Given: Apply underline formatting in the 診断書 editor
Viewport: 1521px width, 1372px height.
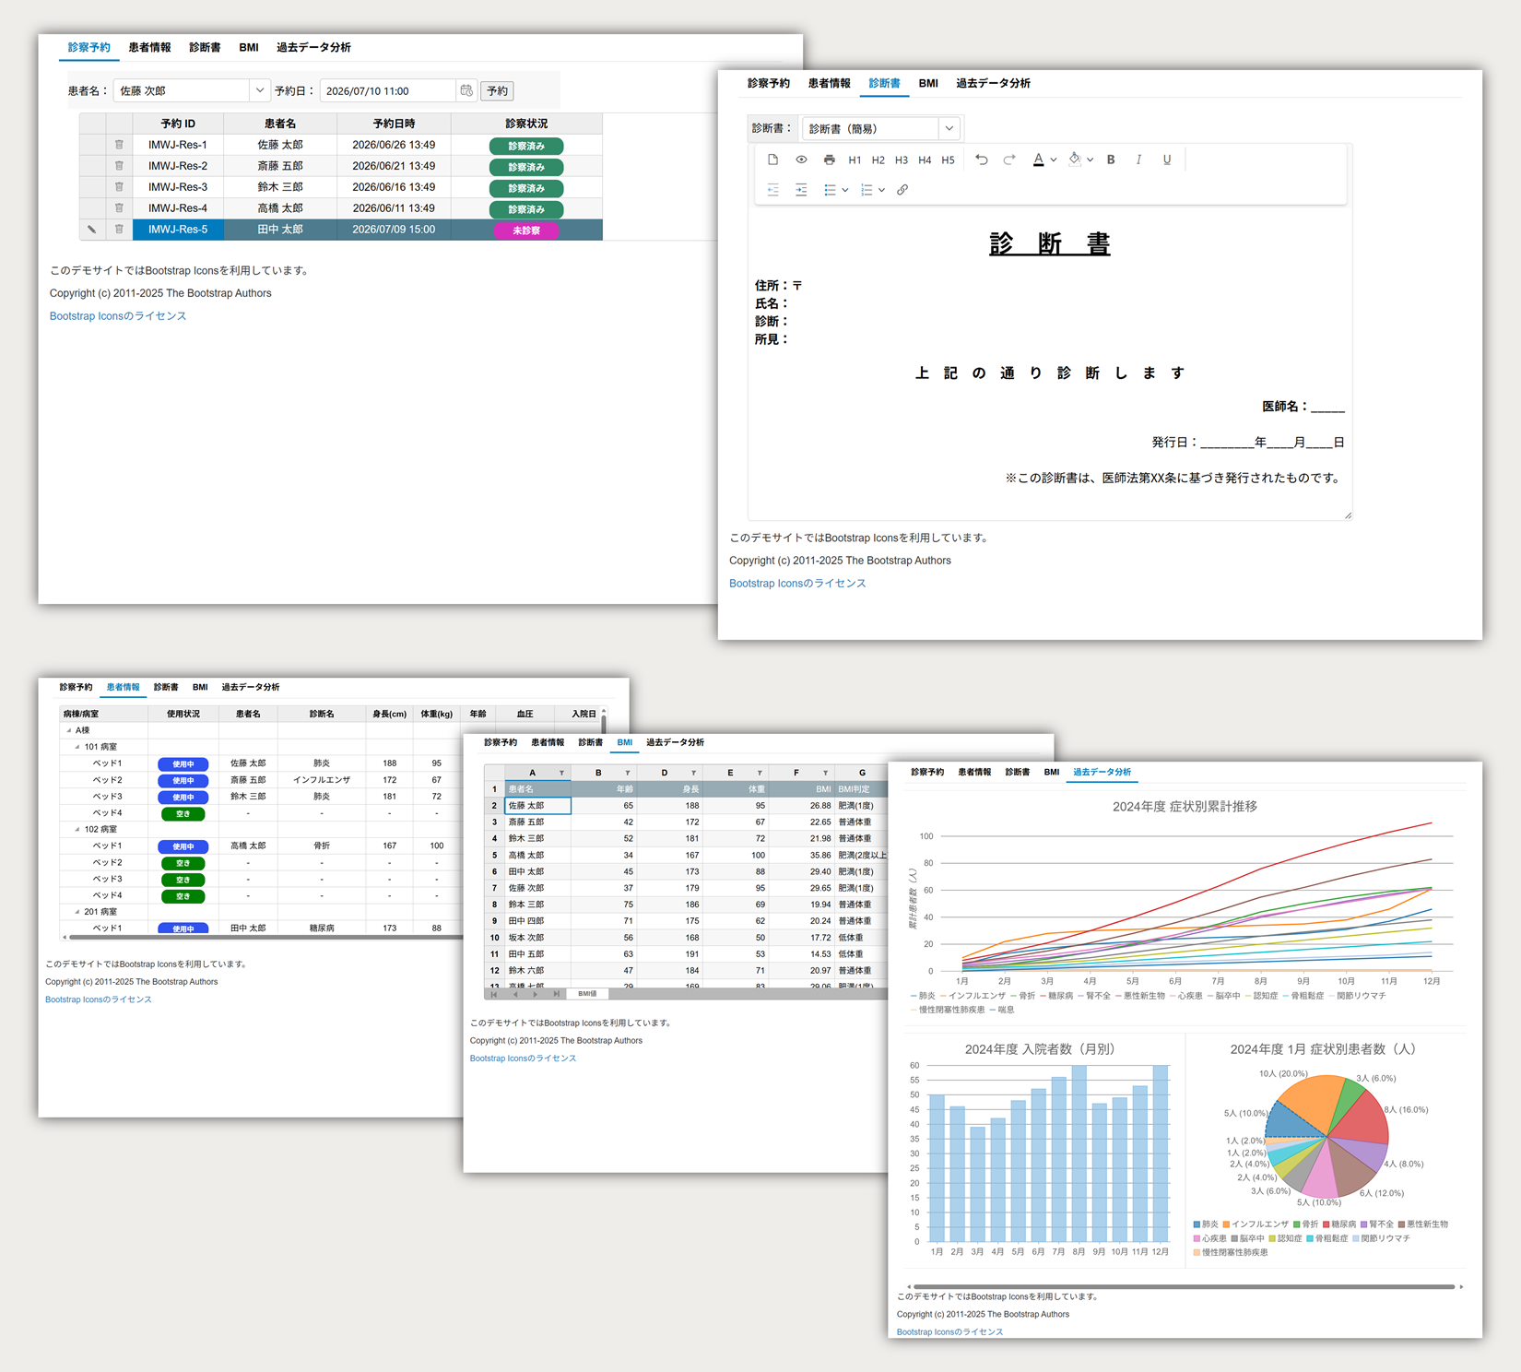Looking at the screenshot, I should click(x=1167, y=160).
